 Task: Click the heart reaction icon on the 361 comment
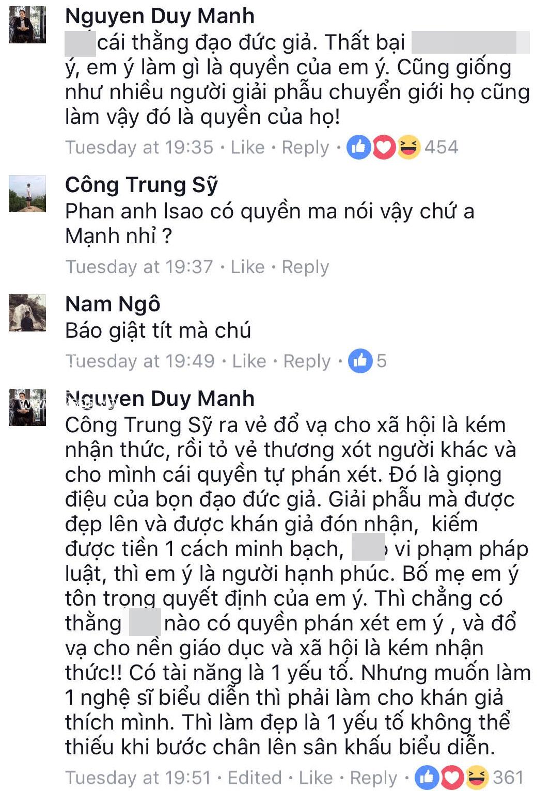452,777
